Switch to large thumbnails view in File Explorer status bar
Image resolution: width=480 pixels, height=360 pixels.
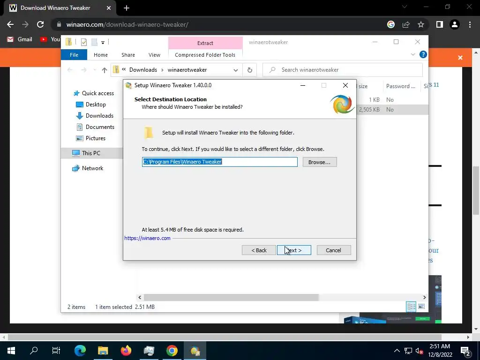[421, 307]
